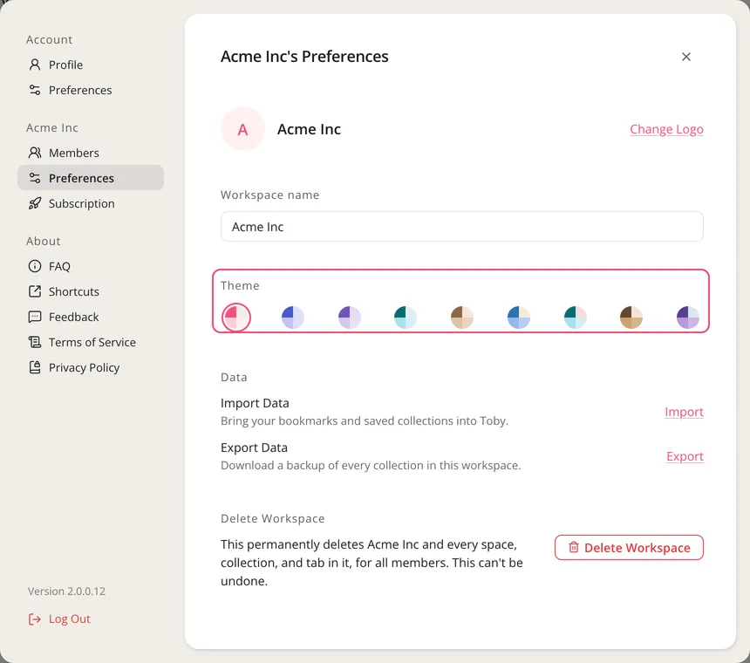
Task: Click the Workspace name input field
Action: pos(461,227)
